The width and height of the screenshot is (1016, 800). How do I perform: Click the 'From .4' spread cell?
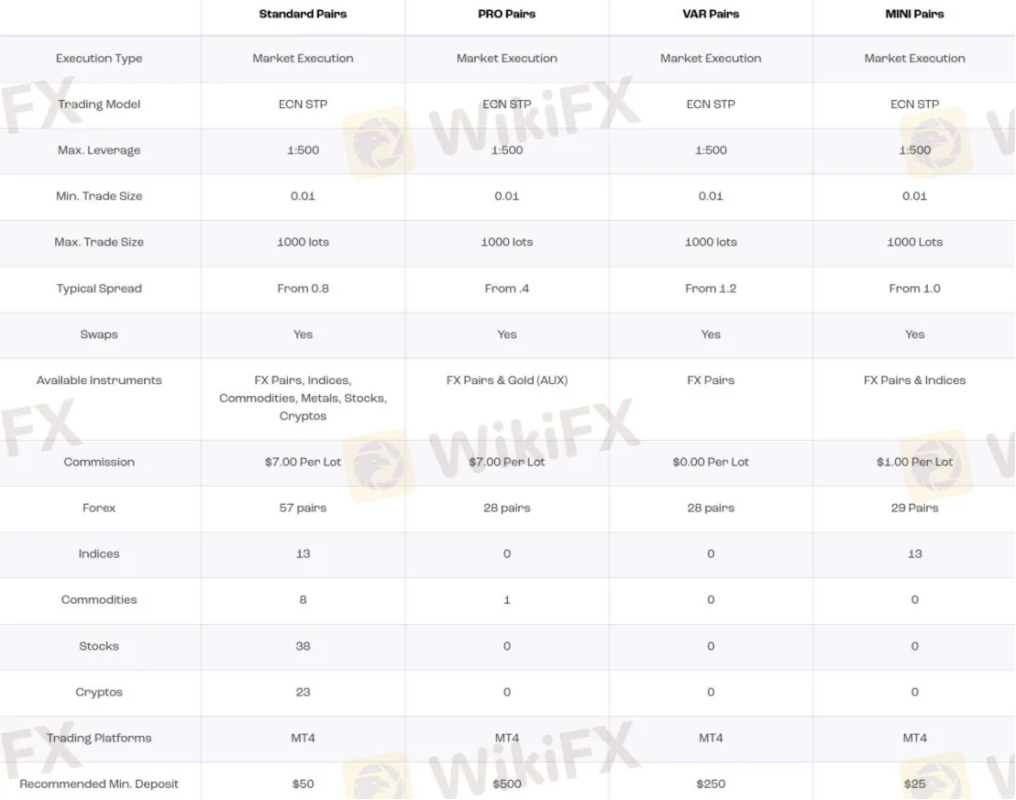[507, 289]
